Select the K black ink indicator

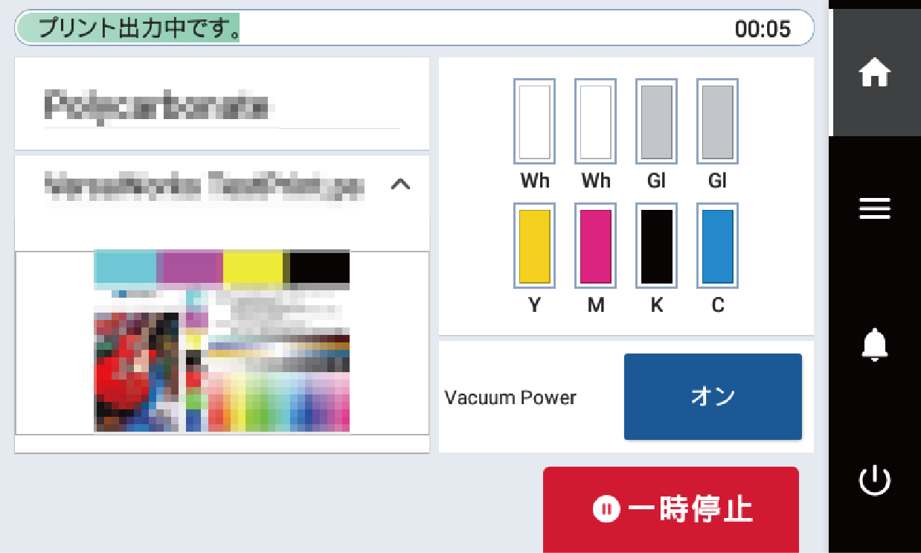pos(656,246)
